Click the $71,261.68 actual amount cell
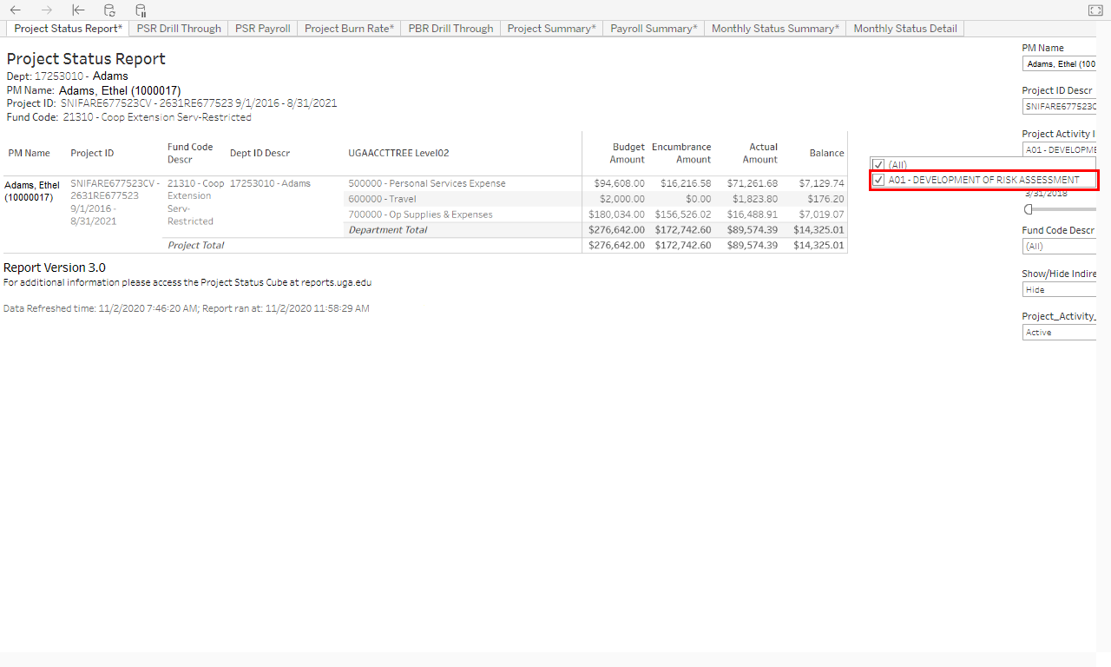The image size is (1111, 667). pyautogui.click(x=753, y=183)
